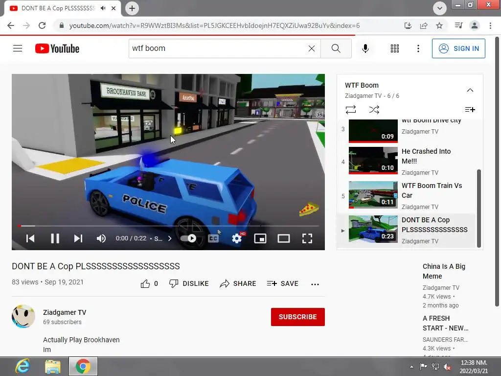Viewport: 501px width, 376px height.
Task: Open the suggested video 'China Is A Big Meme'
Action: click(444, 271)
